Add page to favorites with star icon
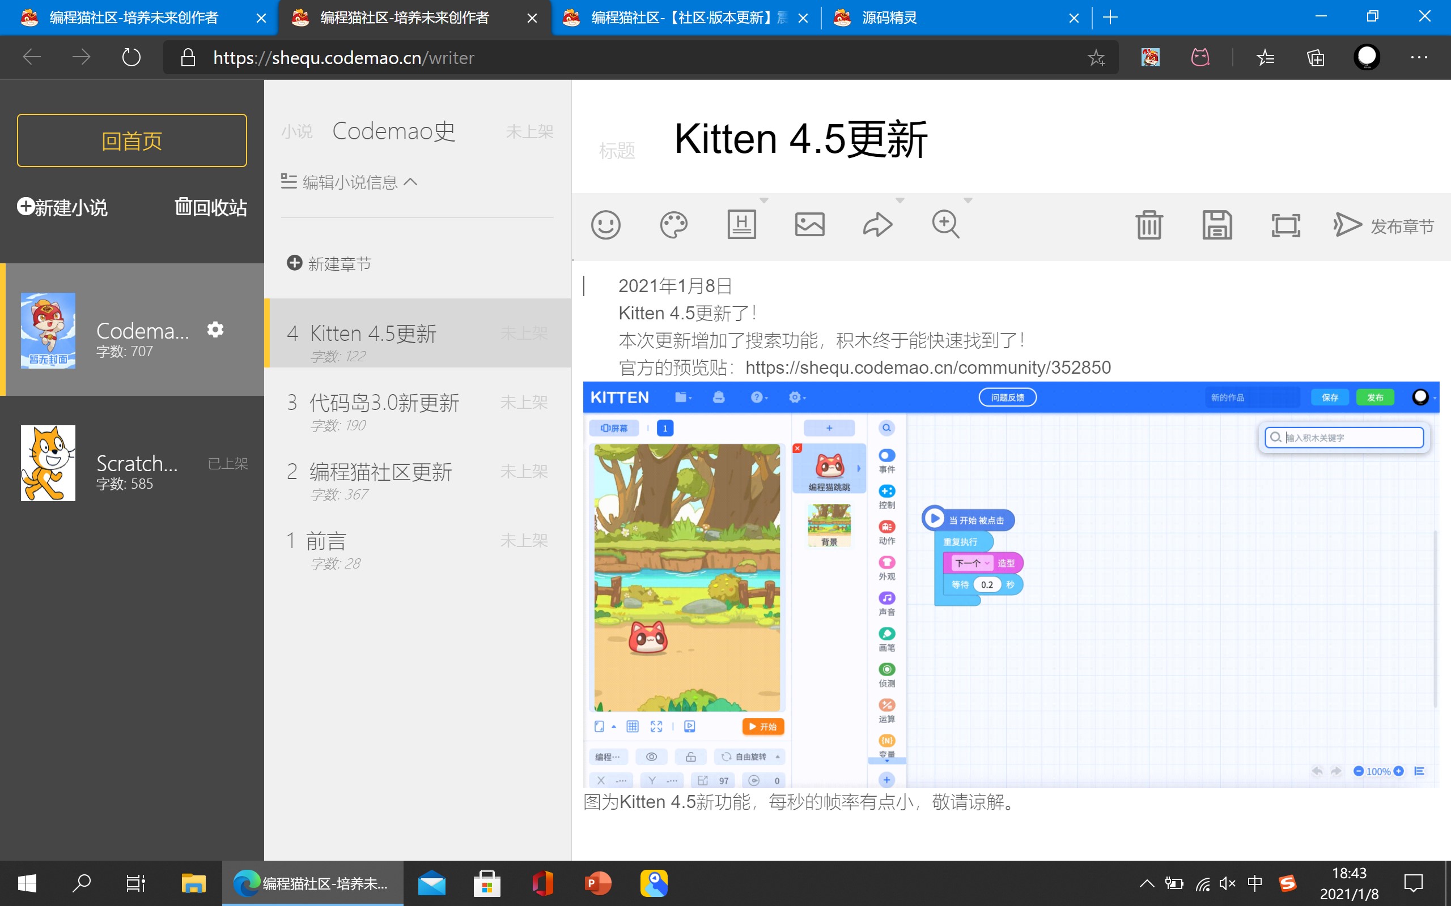Screen dimensions: 1451x906 (1096, 58)
